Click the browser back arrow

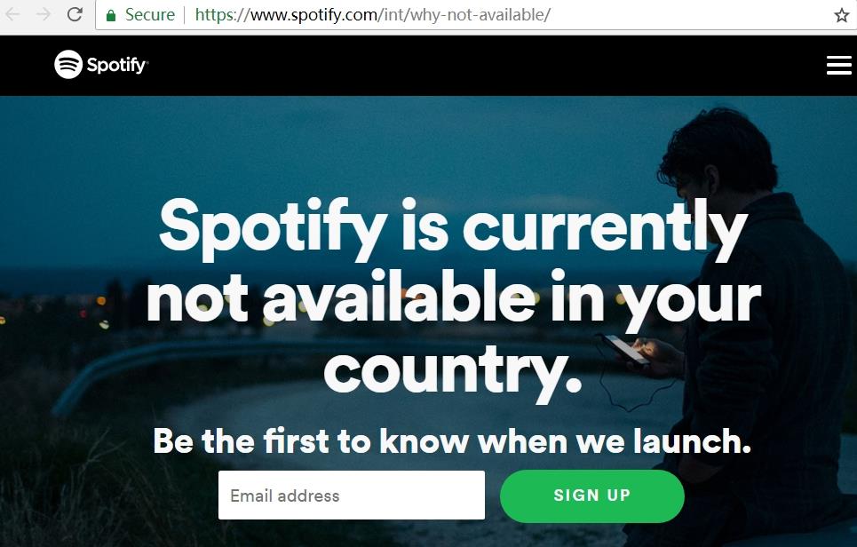[12, 14]
